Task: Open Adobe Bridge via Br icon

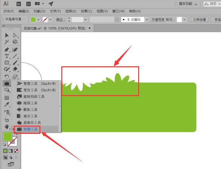Action: 20,4
